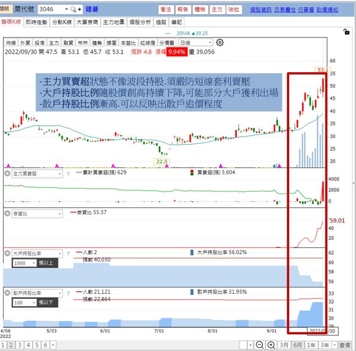Image resolution: width=356 pixels, height=351 pixels.
Task: Click the 哈拉 button
Action: coord(234,9)
